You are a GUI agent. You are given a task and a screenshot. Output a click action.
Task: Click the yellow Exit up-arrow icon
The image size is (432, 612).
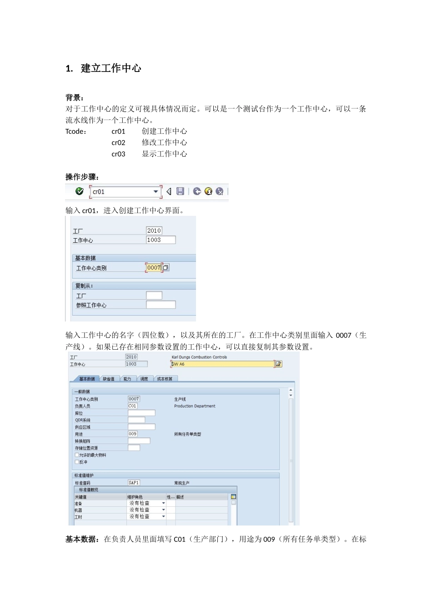(x=208, y=191)
